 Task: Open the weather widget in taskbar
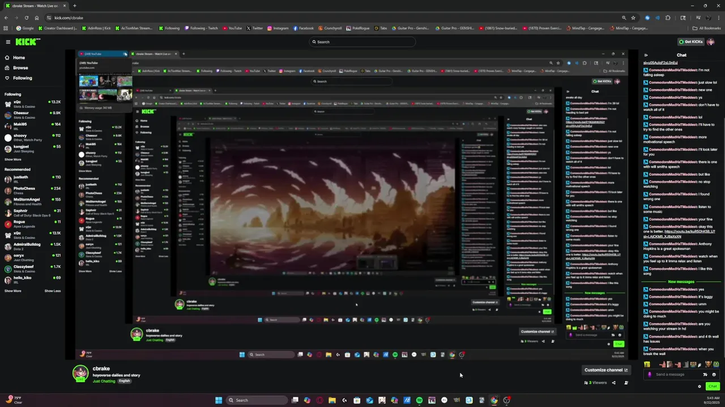(14, 400)
